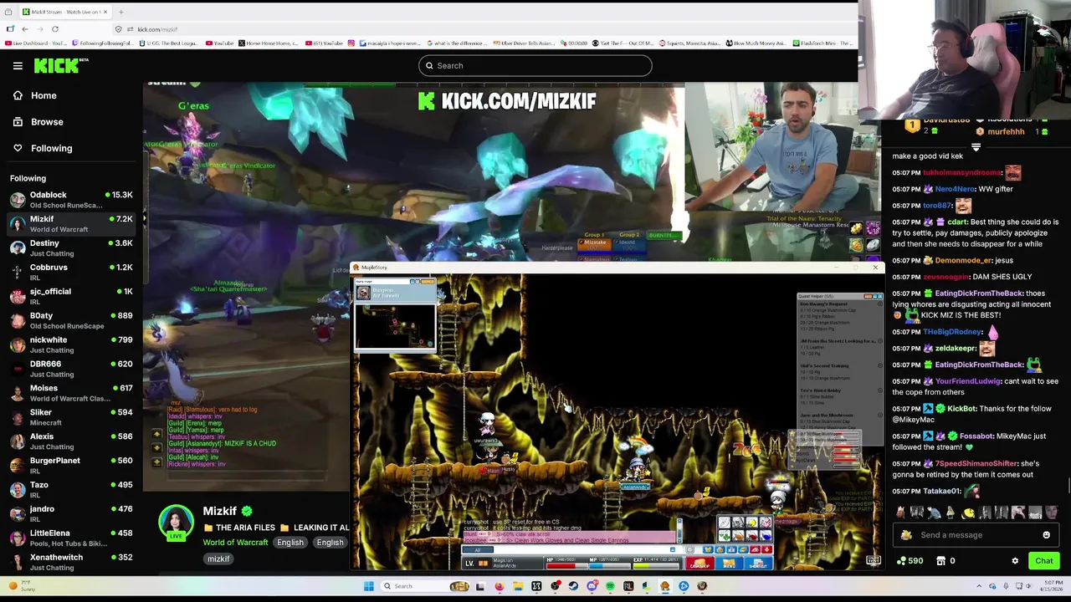Open chat settings gear
The width and height of the screenshot is (1071, 602).
click(x=1015, y=561)
